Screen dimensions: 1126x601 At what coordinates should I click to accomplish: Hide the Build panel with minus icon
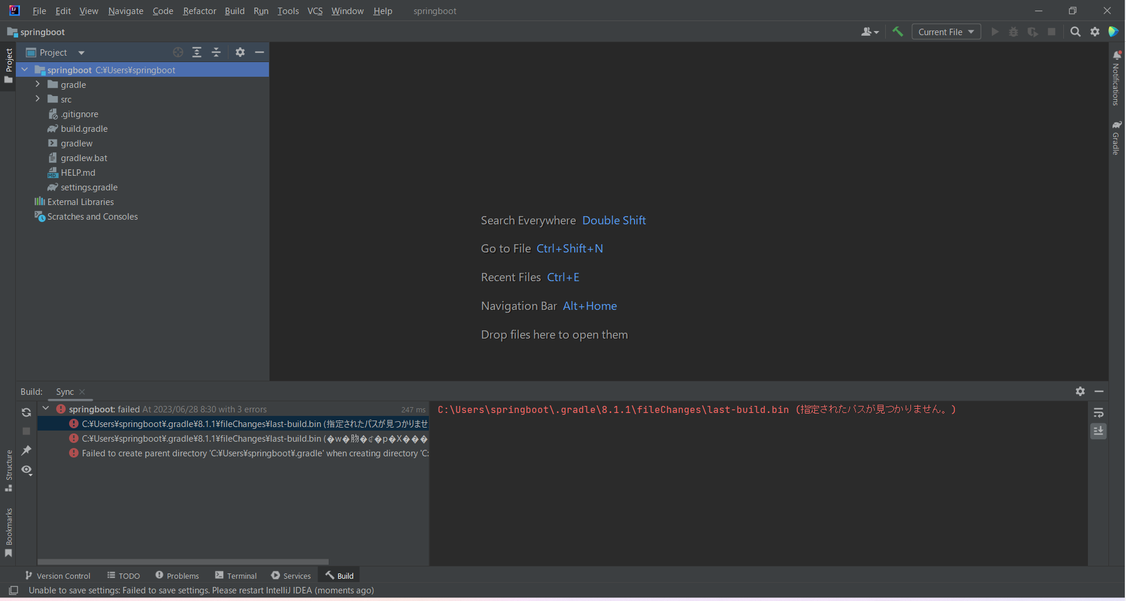(x=1099, y=391)
